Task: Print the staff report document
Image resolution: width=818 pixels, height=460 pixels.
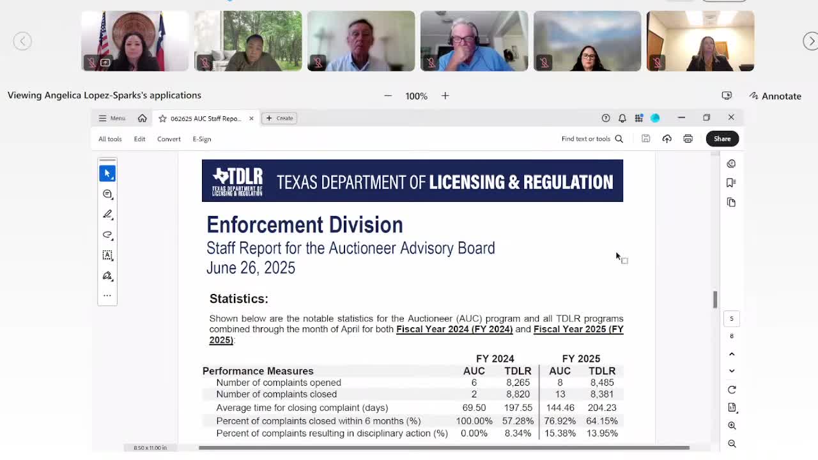Action: [x=687, y=138]
